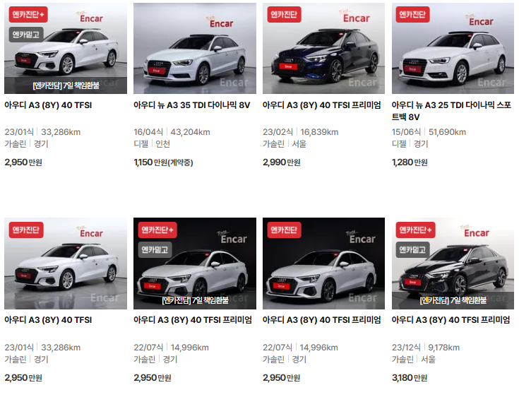519x402 pixels.
Task: Click the 15/06식 model year text
Action: click(406, 132)
